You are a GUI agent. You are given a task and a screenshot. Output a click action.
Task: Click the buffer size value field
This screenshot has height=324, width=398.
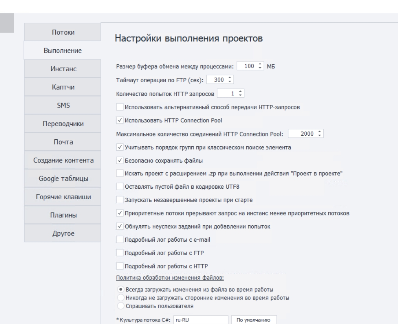point(247,66)
